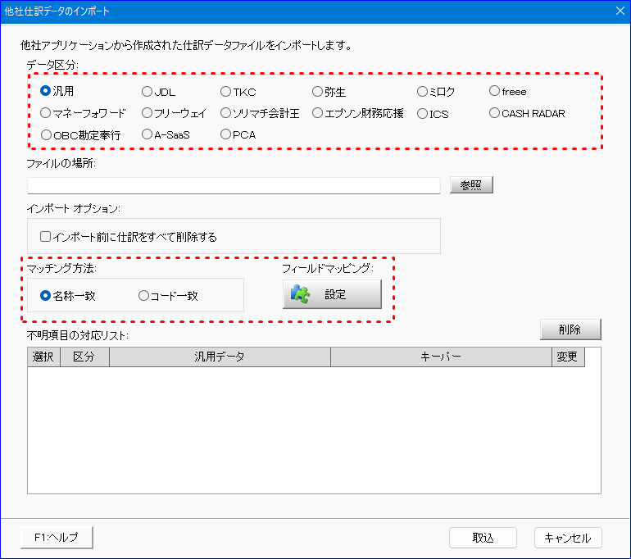Close the 他社仕訳データのインポート dialog
The height and width of the screenshot is (559, 631).
coord(620,11)
